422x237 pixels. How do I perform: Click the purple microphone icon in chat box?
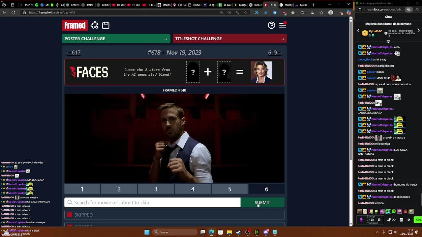[361, 220]
